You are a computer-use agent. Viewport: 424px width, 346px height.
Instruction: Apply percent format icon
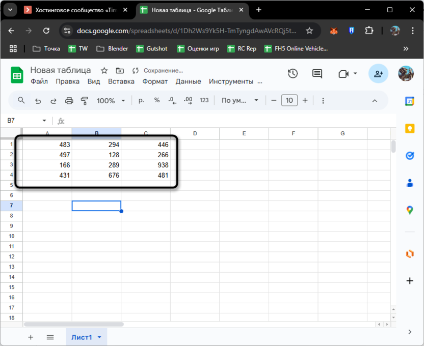156,100
